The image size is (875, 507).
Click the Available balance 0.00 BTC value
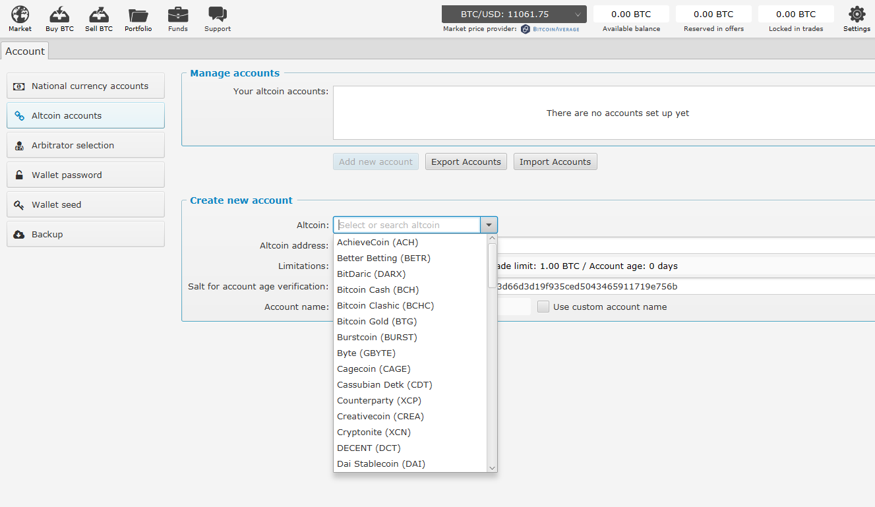coord(631,14)
